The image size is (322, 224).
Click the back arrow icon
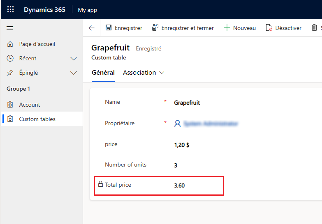[92, 28]
